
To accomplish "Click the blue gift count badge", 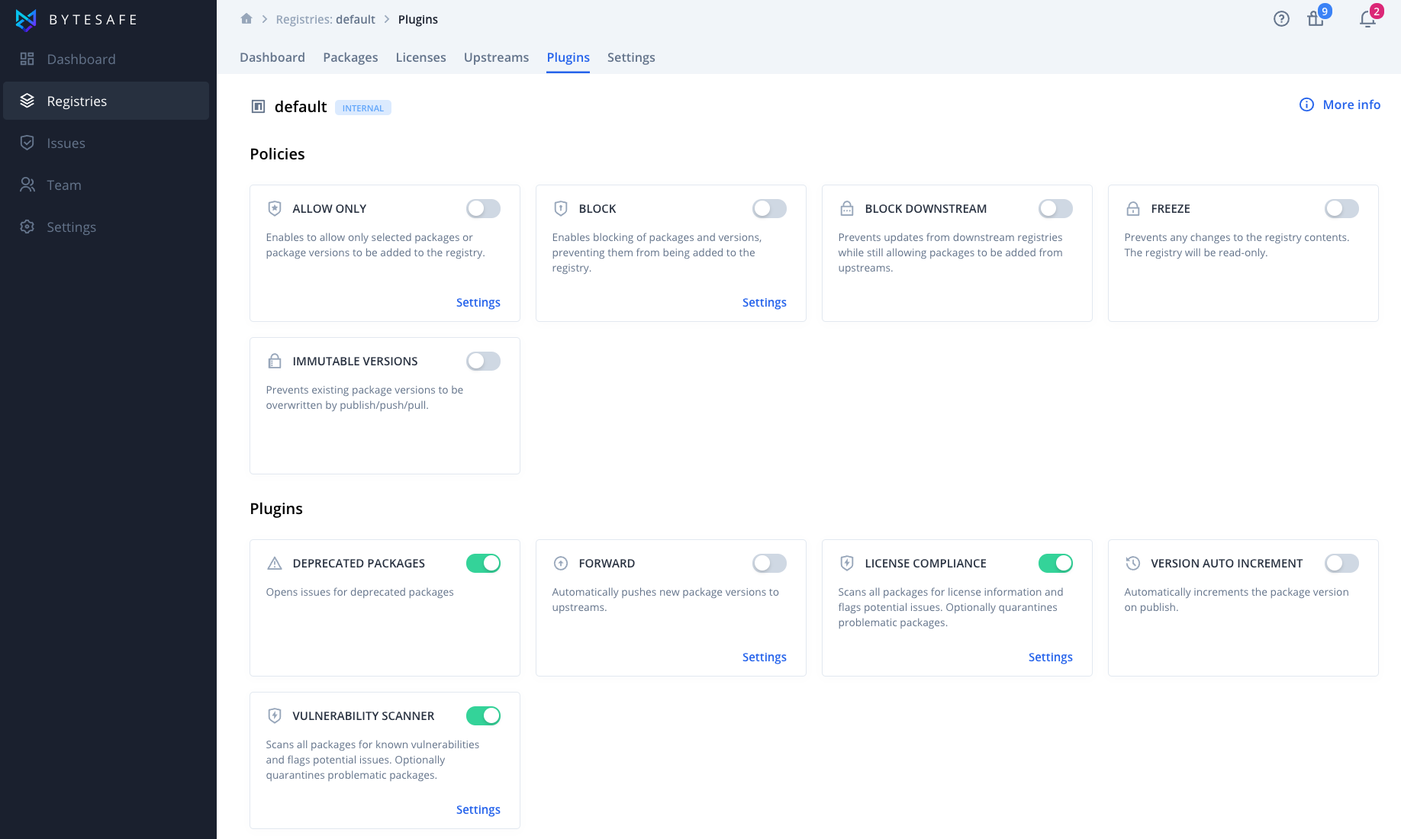I will click(1325, 11).
